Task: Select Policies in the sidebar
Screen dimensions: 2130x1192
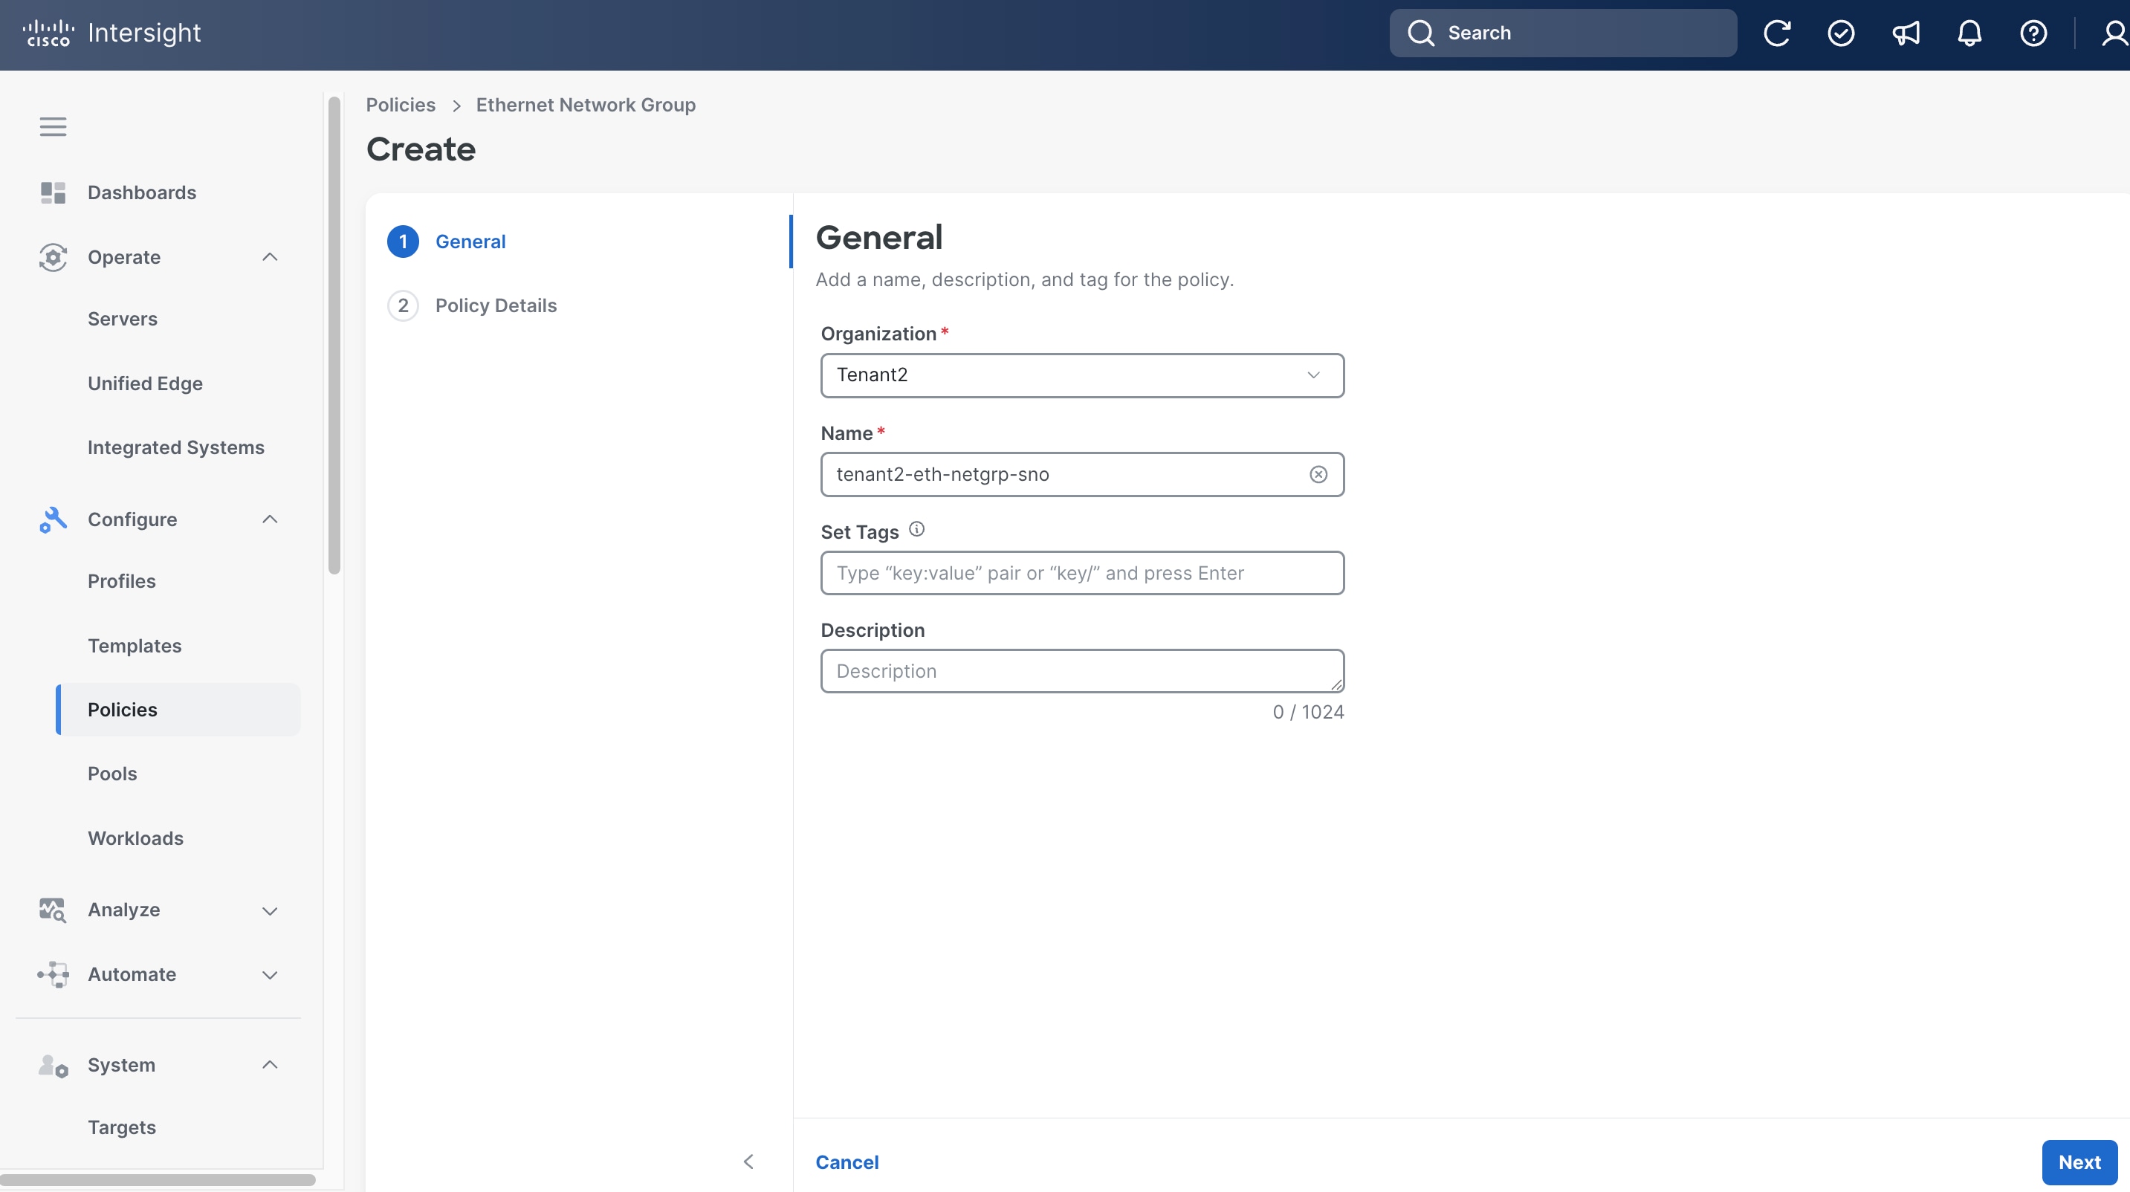Action: [178, 709]
